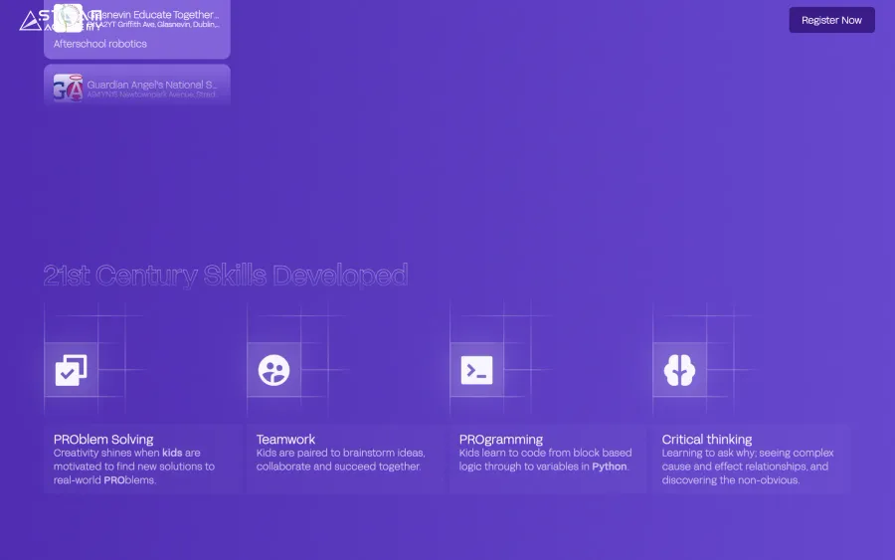
Task: Select the PROblem Solving checkbox-stack icon
Action: pyautogui.click(x=71, y=370)
